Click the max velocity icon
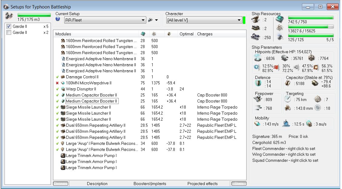342x189 pixels. coord(257,124)
